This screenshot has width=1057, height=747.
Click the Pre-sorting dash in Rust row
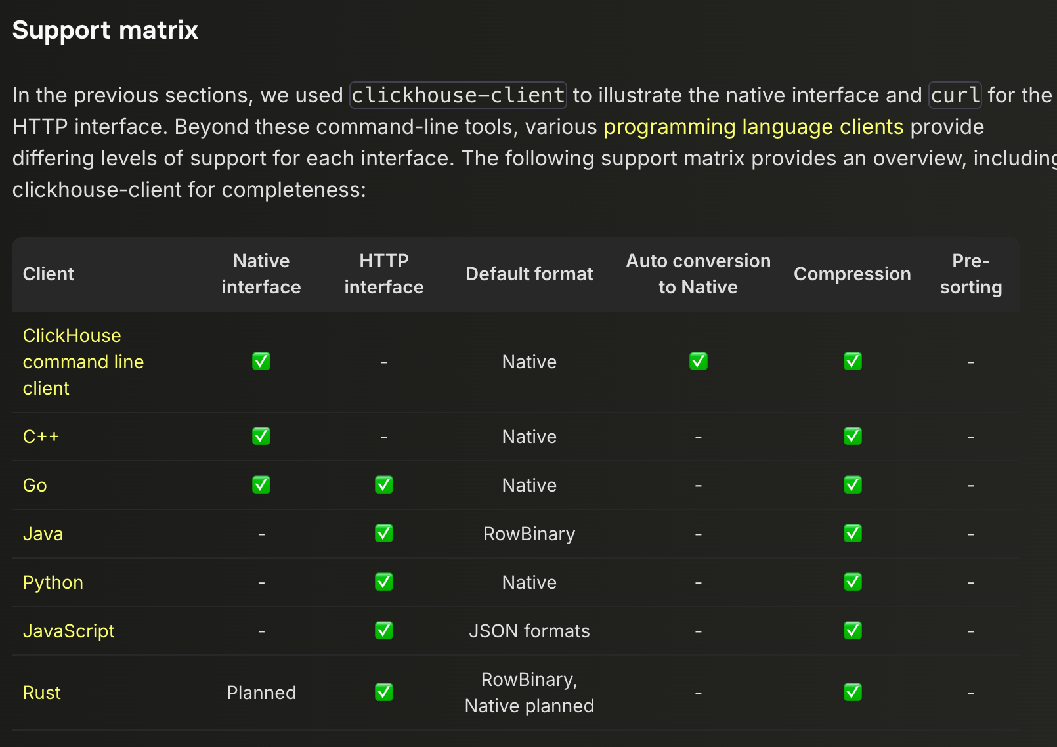point(971,693)
